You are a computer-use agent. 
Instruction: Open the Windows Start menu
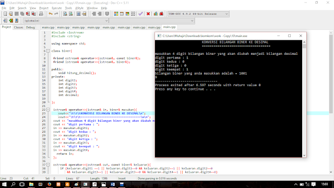(4, 184)
